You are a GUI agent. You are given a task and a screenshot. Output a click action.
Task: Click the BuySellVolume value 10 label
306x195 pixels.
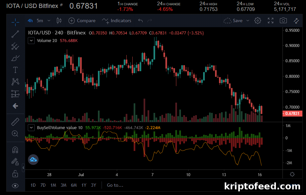(60, 128)
